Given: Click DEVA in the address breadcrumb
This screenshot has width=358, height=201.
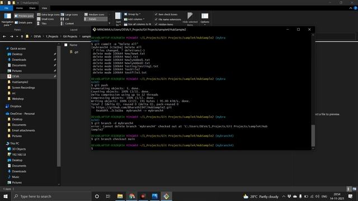Looking at the screenshot, I should 37,36.
